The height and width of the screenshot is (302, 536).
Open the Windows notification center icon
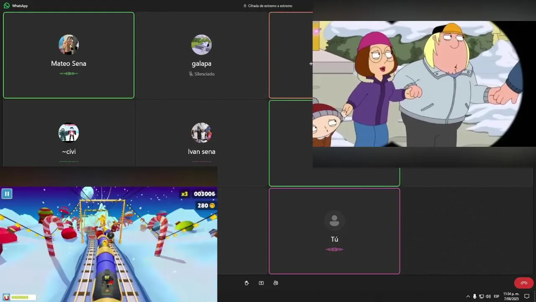(x=527, y=297)
